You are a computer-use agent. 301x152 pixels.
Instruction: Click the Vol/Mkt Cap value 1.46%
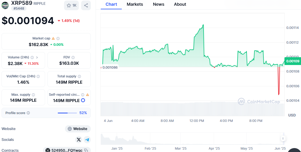23,82
